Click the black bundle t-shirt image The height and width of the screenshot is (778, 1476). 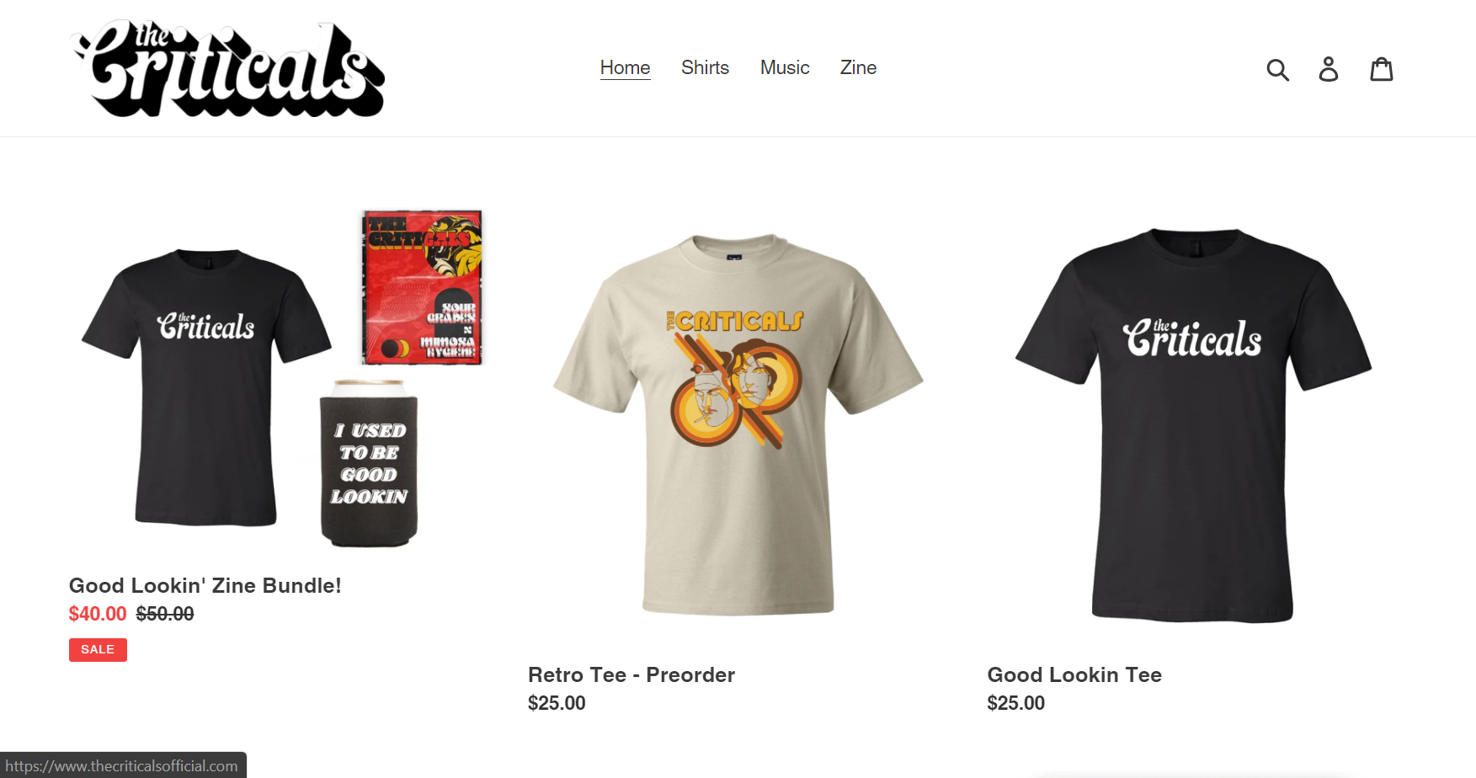pos(206,387)
